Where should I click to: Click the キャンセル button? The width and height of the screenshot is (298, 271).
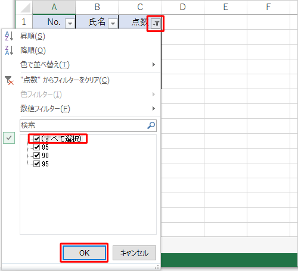(134, 253)
